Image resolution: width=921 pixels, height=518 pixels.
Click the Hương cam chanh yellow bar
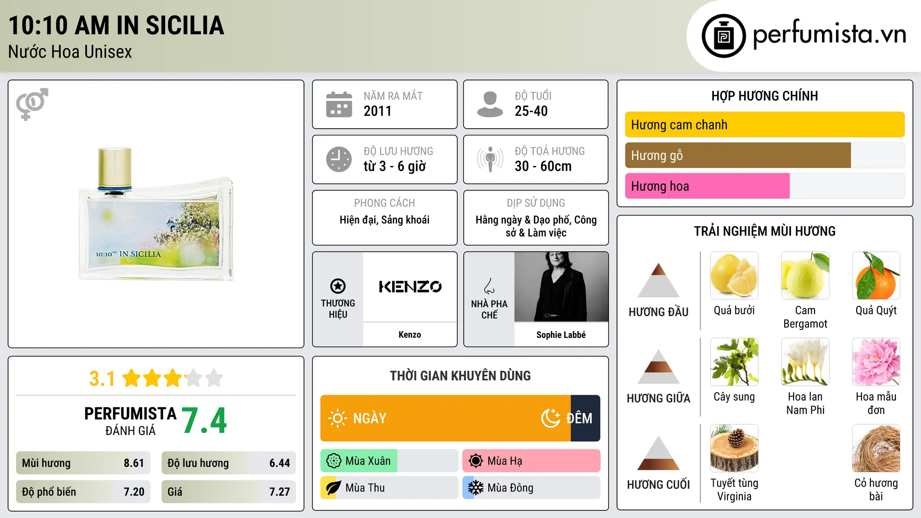(x=765, y=125)
